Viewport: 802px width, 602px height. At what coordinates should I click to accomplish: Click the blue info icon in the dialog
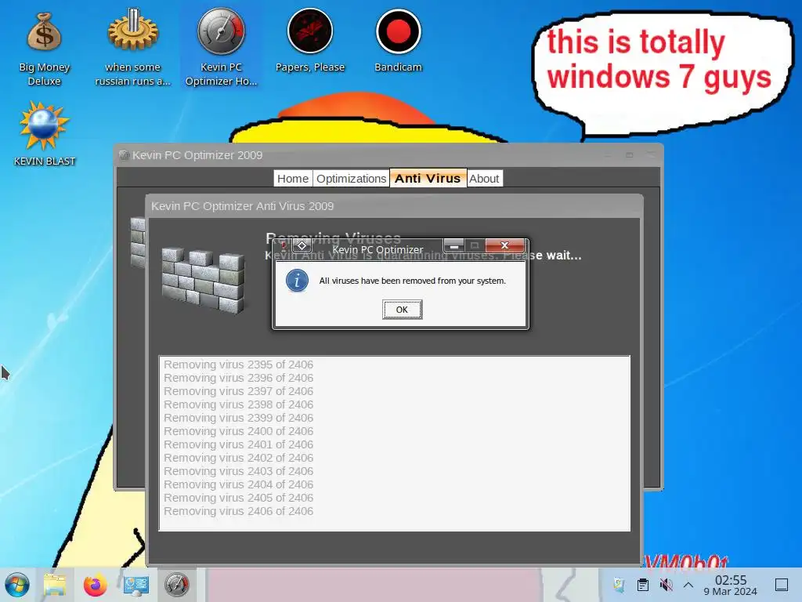[x=297, y=281]
